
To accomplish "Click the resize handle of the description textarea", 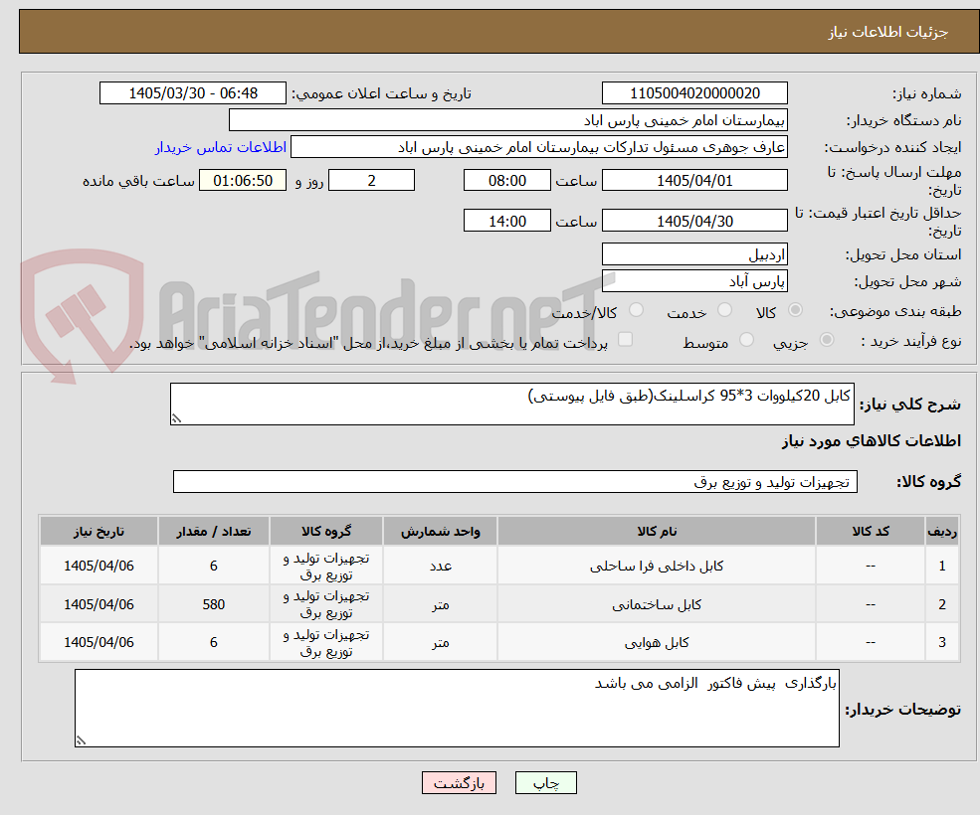I will 176,419.
